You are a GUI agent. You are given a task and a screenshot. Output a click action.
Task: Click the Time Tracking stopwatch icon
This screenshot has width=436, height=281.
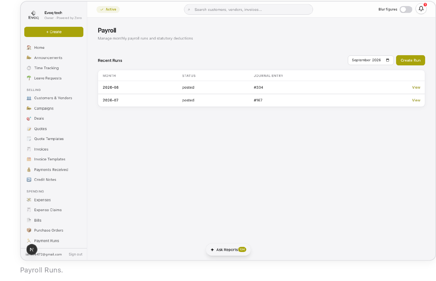29,68
